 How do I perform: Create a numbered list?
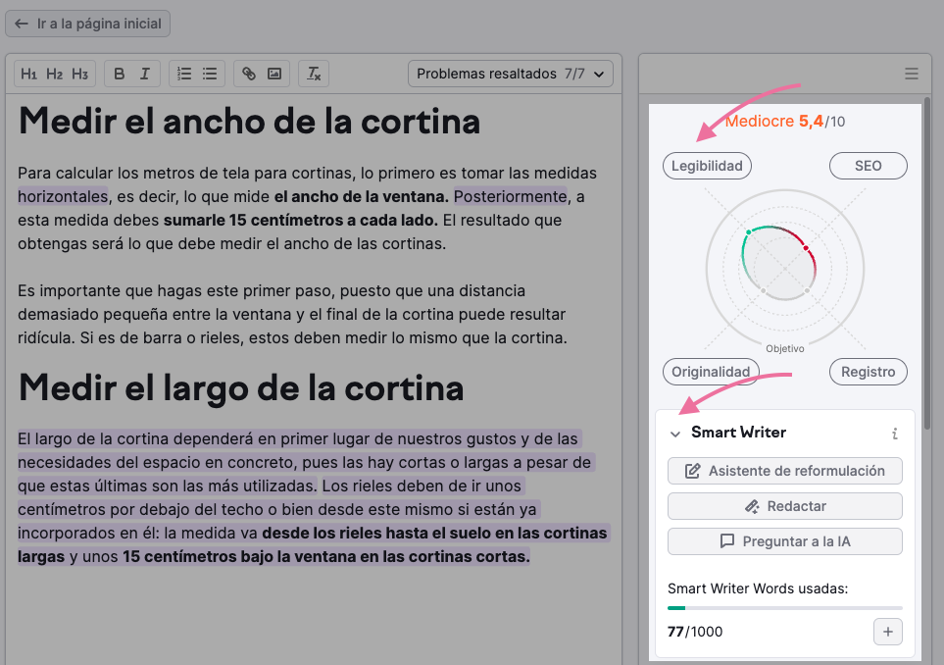pyautogui.click(x=183, y=73)
